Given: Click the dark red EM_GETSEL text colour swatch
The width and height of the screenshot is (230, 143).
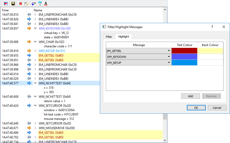Looking at the screenshot, I should pyautogui.click(x=184, y=51).
